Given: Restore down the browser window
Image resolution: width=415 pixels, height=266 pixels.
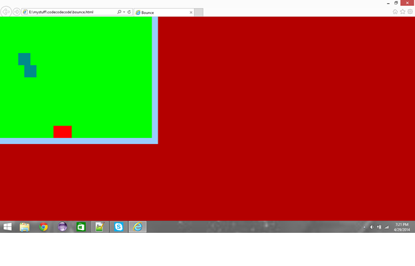Looking at the screenshot, I should (x=396, y=3).
